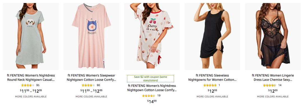
Task: Open Women's Sleepwear Nightgown Cotton Loose title
Action: (91, 78)
